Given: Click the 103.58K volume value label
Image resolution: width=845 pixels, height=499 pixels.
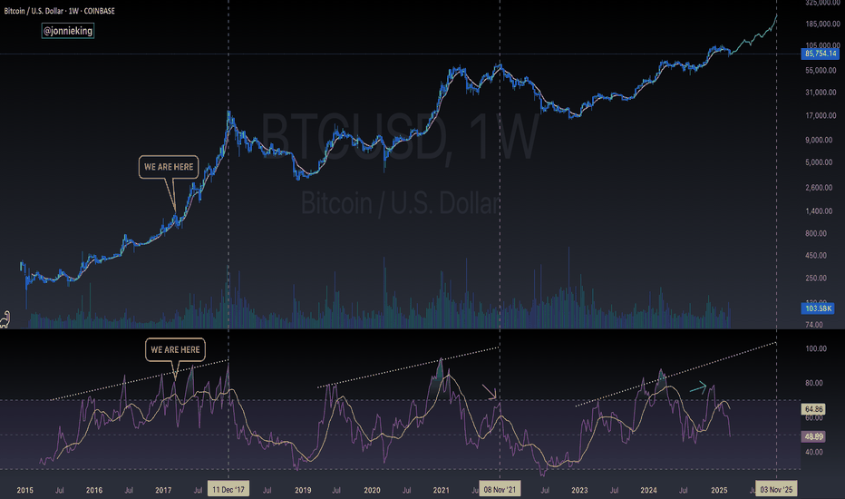Looking at the screenshot, I should tap(818, 308).
